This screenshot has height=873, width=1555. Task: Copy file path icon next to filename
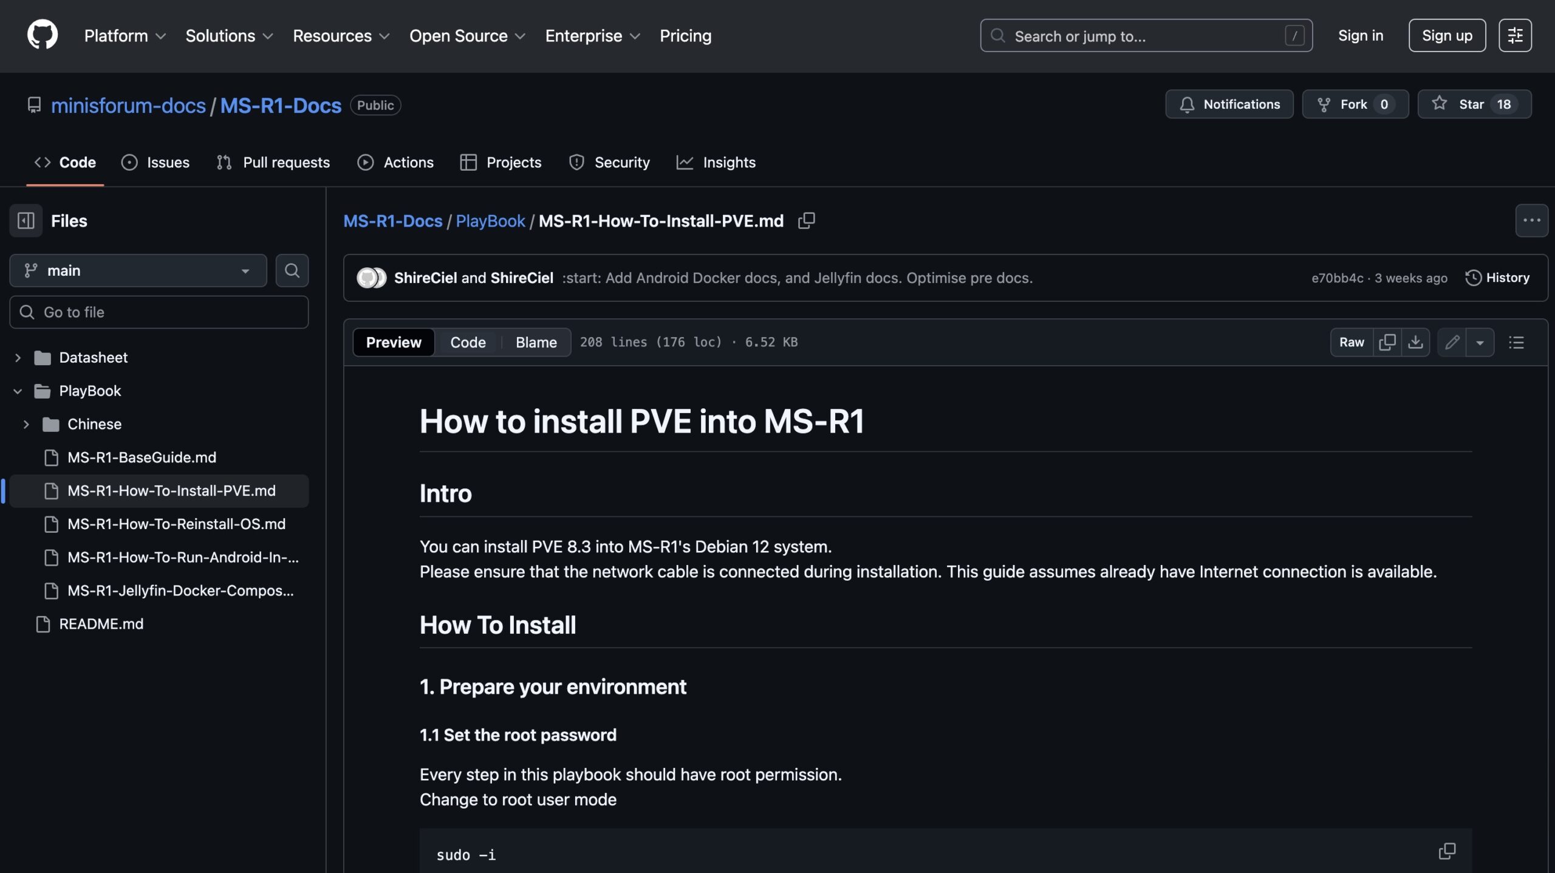coord(806,221)
